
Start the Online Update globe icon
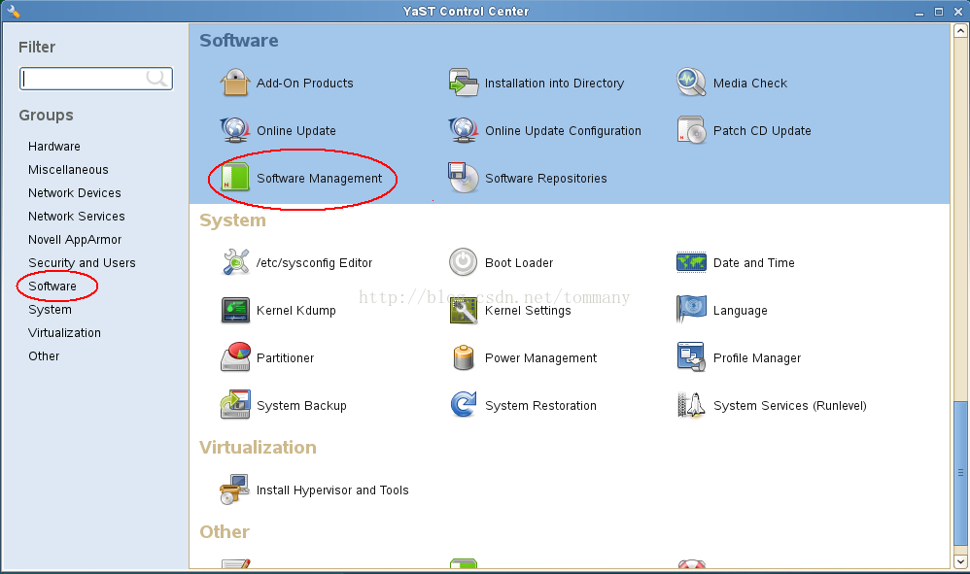point(235,130)
